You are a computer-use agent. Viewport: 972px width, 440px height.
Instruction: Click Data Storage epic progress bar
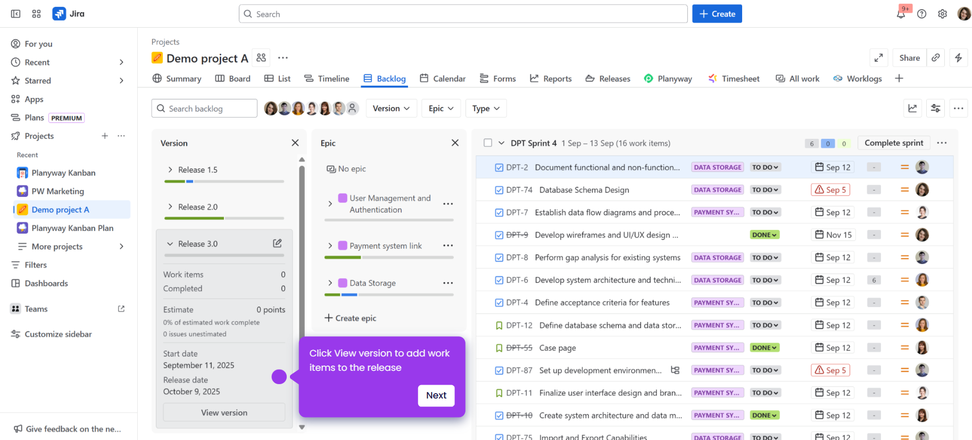[389, 295]
